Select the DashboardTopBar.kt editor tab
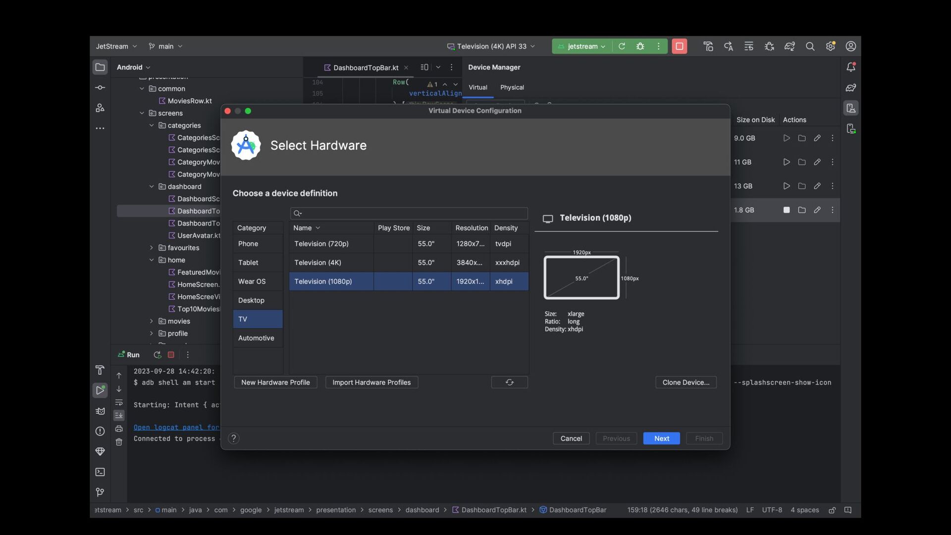 [366, 67]
